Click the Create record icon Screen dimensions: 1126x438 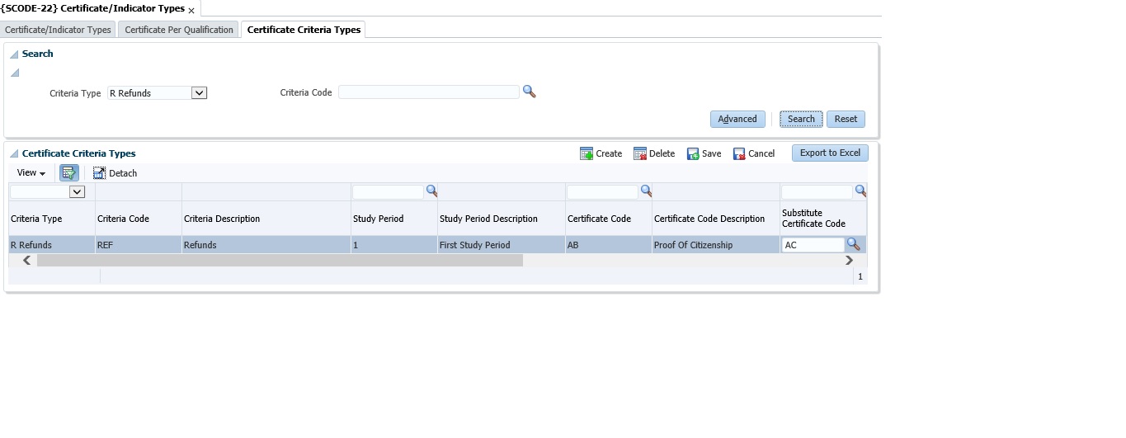coord(587,153)
